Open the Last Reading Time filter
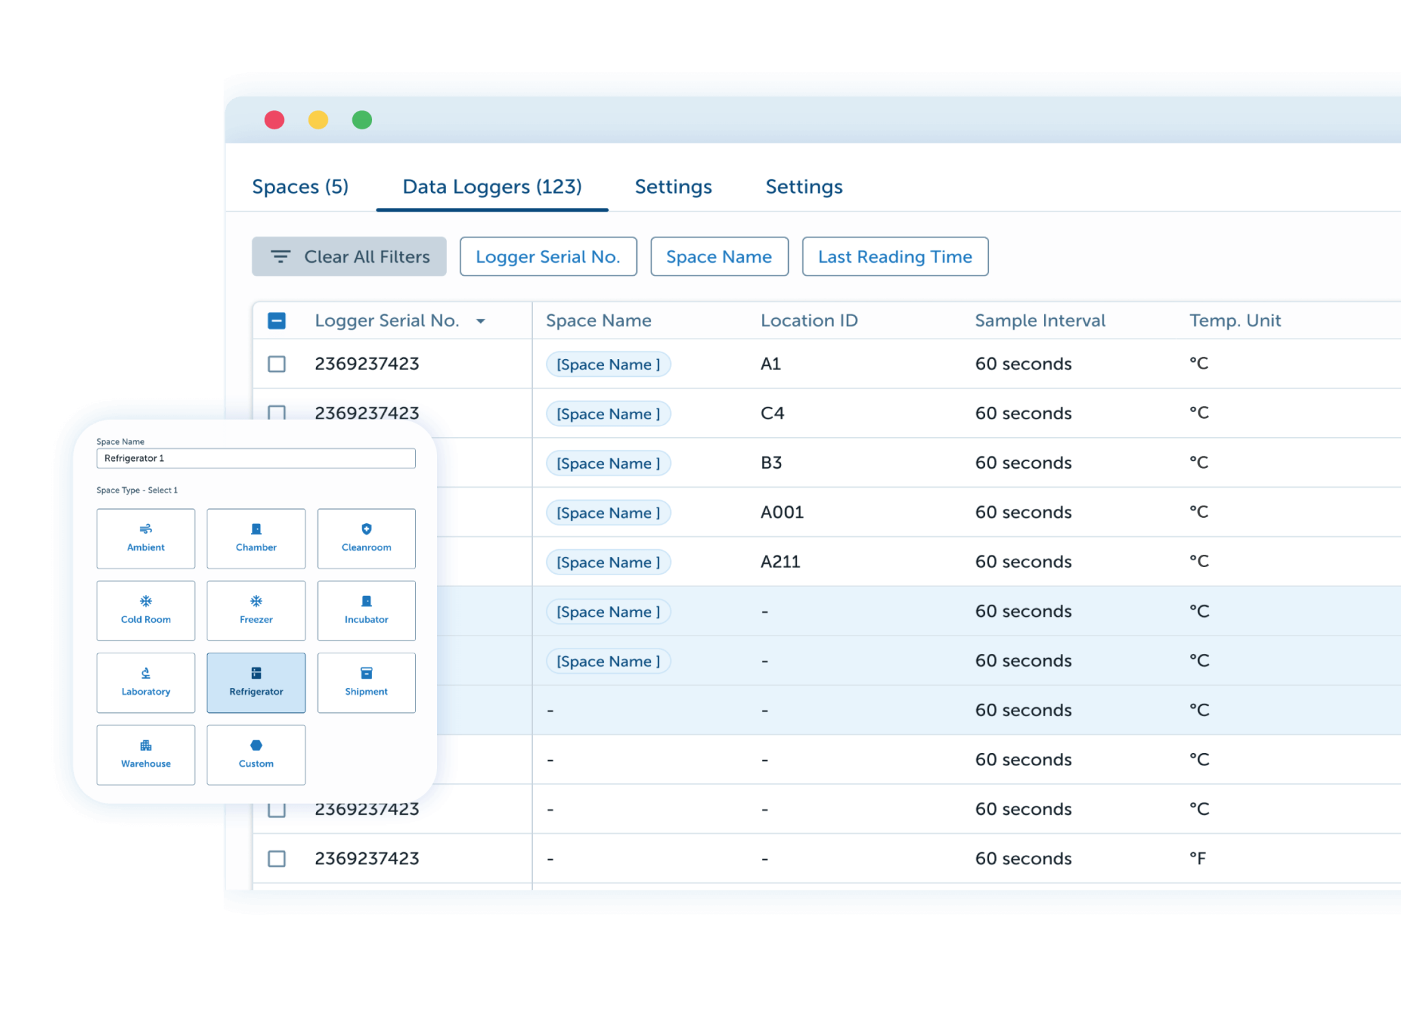 coord(894,257)
